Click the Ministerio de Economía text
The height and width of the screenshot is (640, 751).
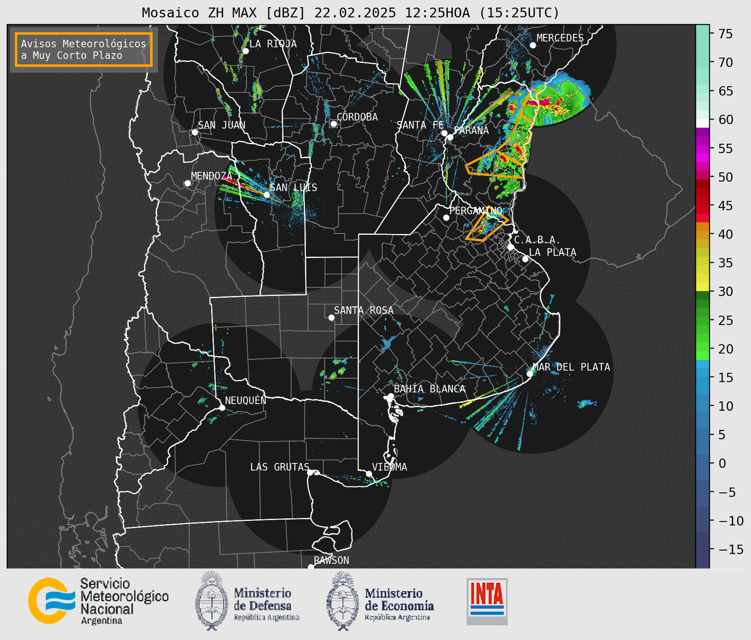399,605
